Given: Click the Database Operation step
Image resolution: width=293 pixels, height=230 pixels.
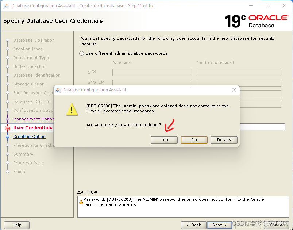Looking at the screenshot, I should [x=34, y=40].
